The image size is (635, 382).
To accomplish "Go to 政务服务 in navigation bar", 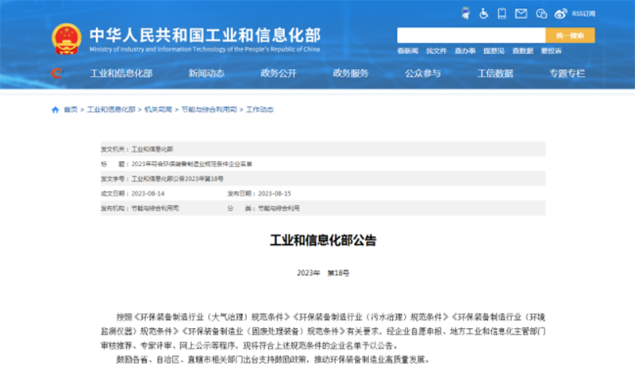I will (350, 74).
